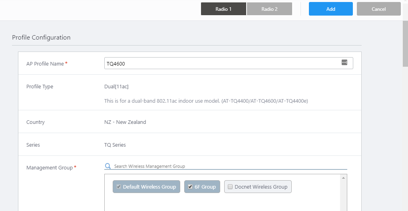Click the Dual[11ac] profile type value
The width and height of the screenshot is (408, 211).
click(x=116, y=86)
